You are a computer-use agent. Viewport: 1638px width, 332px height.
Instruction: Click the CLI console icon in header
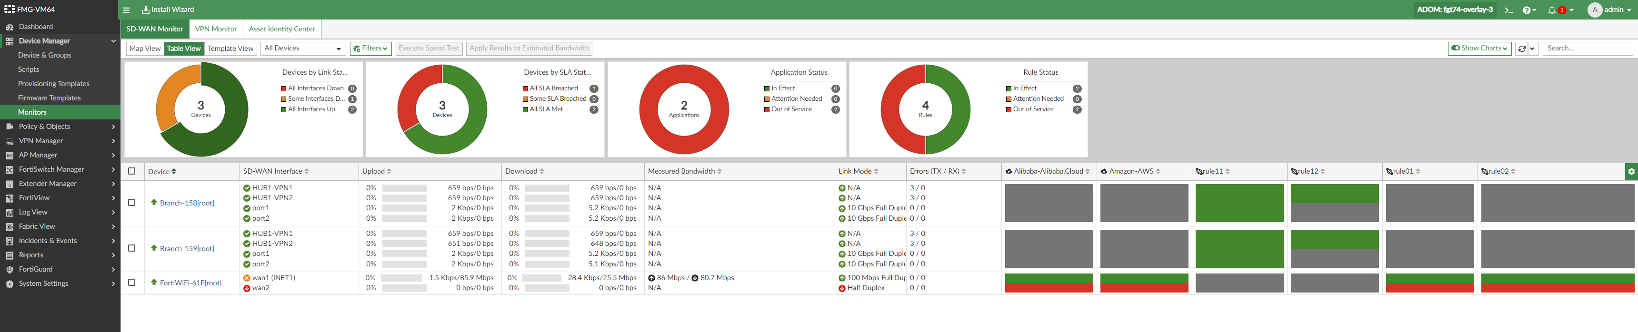(x=1508, y=10)
